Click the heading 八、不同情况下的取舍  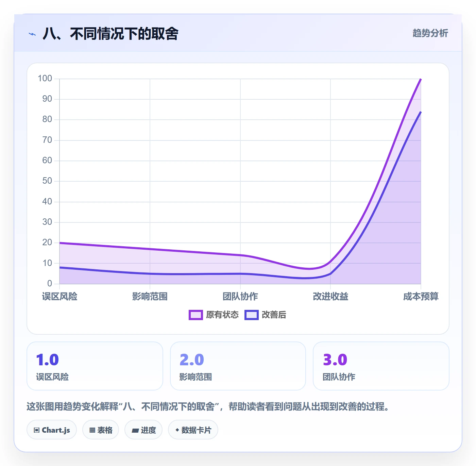click(111, 34)
